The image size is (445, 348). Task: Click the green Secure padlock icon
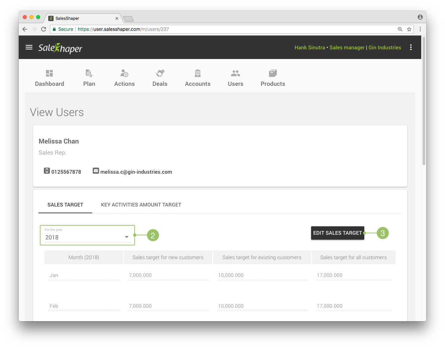point(54,29)
